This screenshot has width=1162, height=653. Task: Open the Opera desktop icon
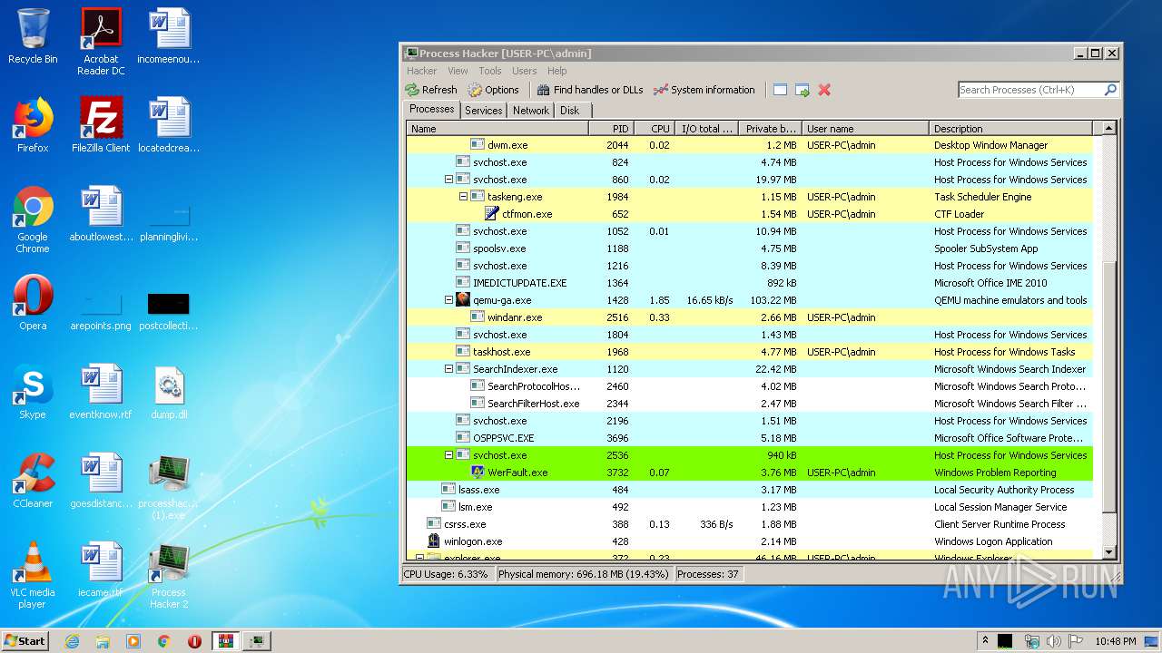click(x=33, y=303)
